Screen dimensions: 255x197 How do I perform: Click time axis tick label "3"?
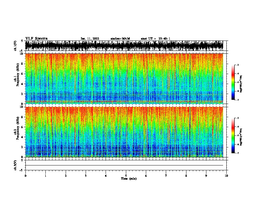coord(86,176)
